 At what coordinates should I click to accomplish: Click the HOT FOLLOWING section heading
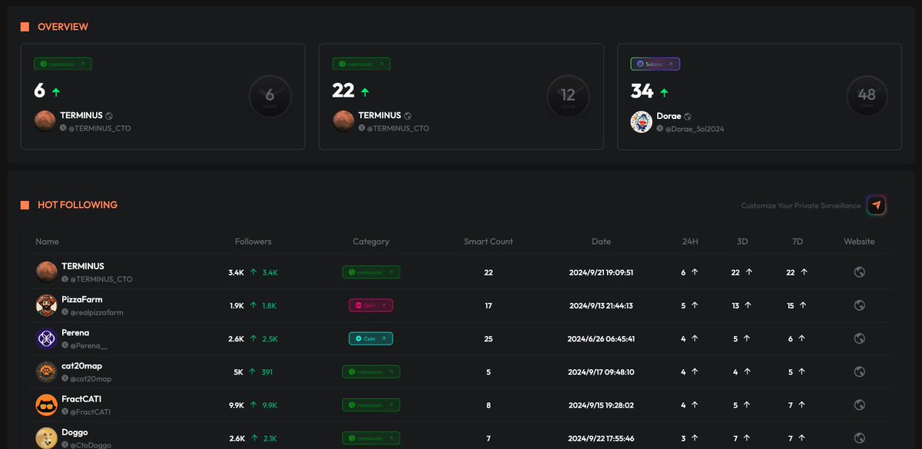(x=78, y=205)
